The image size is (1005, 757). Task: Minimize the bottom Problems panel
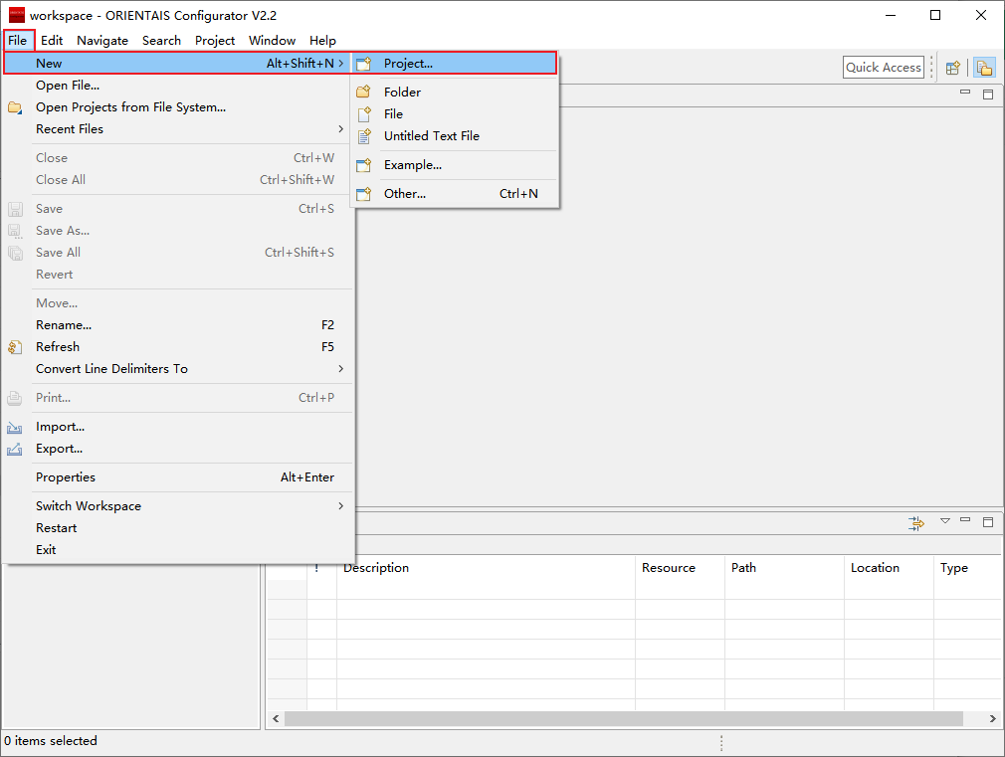(x=965, y=521)
